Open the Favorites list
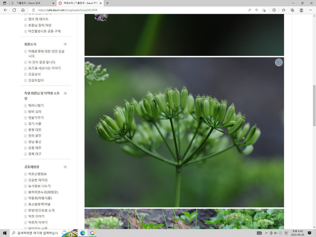 tap(283, 10)
